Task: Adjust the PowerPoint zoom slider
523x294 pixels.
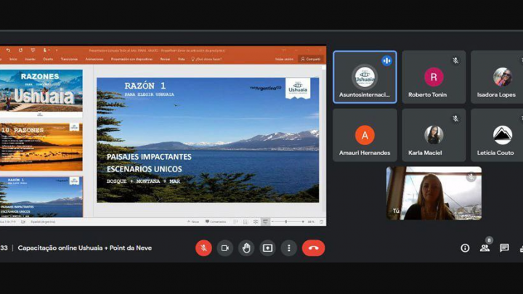Action: [x=285, y=221]
